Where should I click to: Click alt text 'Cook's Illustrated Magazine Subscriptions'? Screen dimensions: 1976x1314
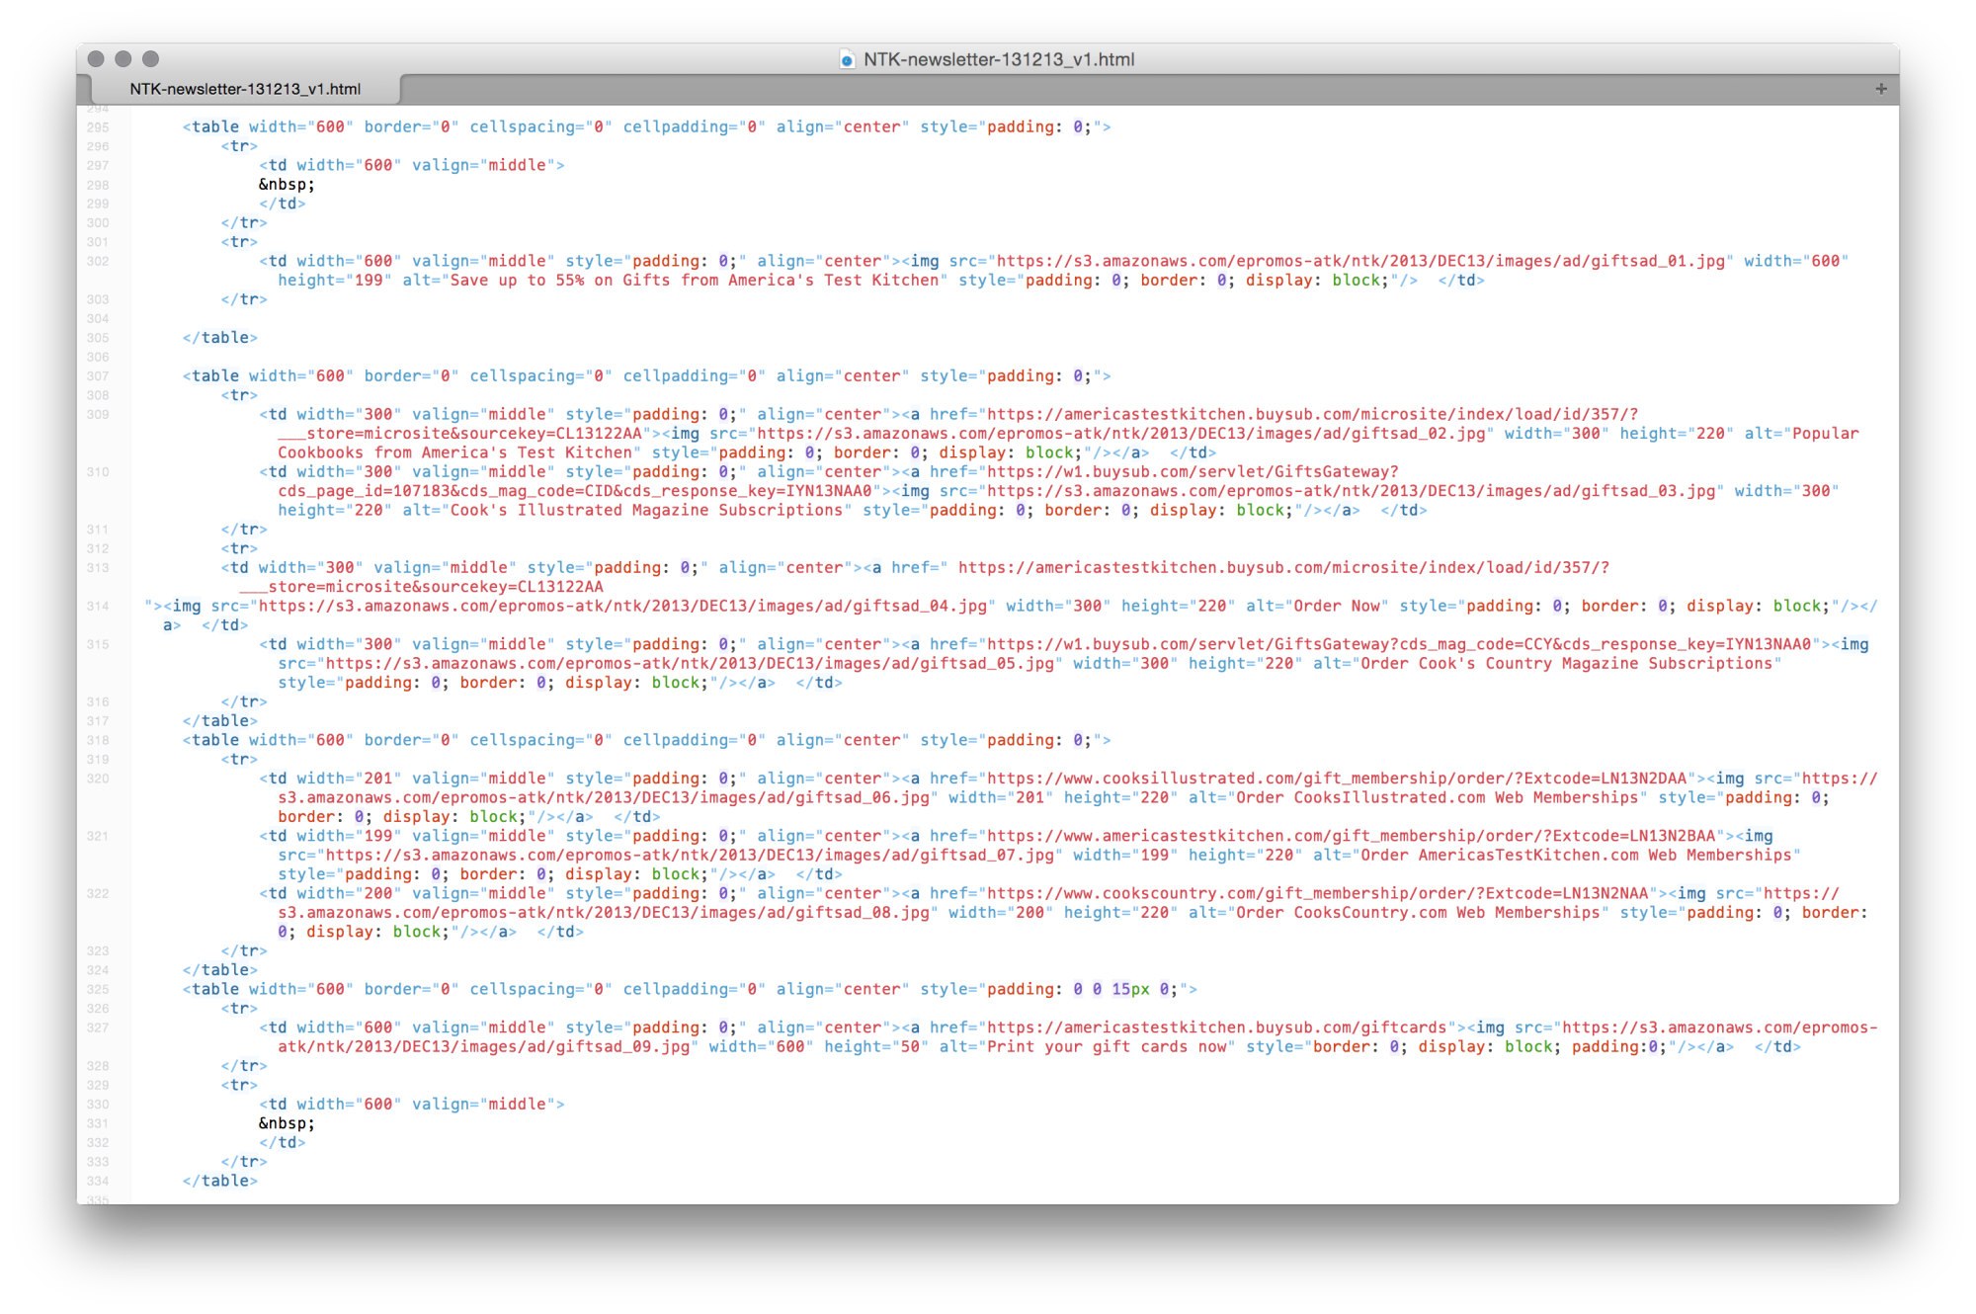point(646,511)
